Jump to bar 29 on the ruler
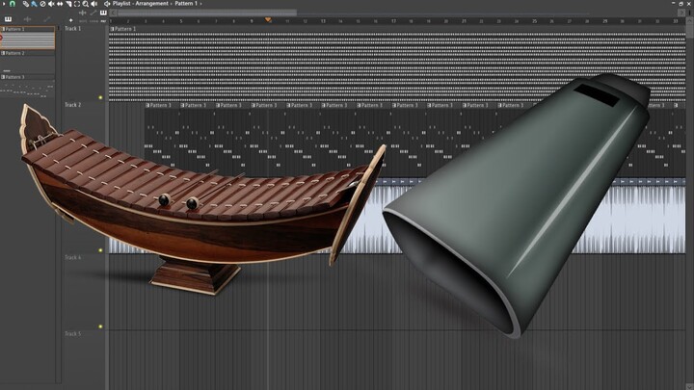 tap(604, 21)
